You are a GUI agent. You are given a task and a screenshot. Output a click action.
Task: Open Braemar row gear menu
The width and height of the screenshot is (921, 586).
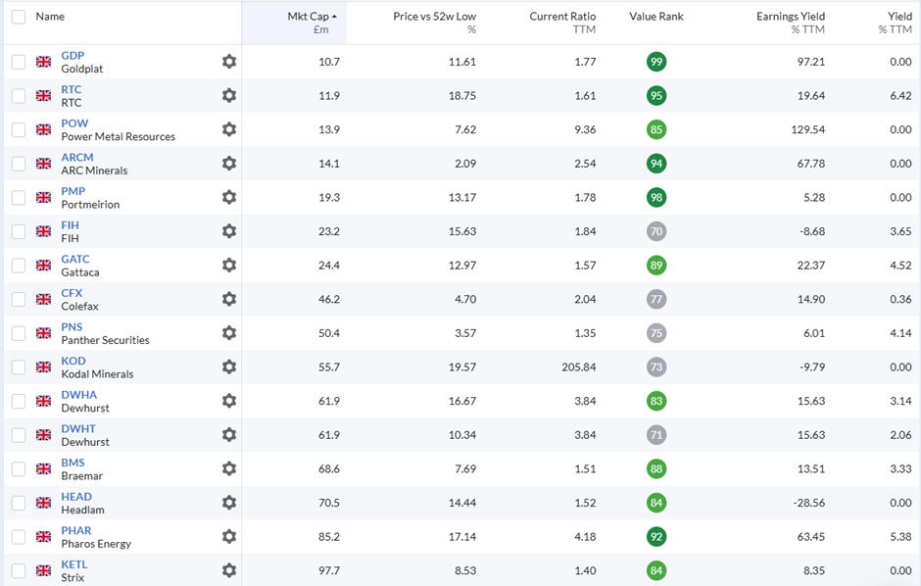tap(229, 468)
